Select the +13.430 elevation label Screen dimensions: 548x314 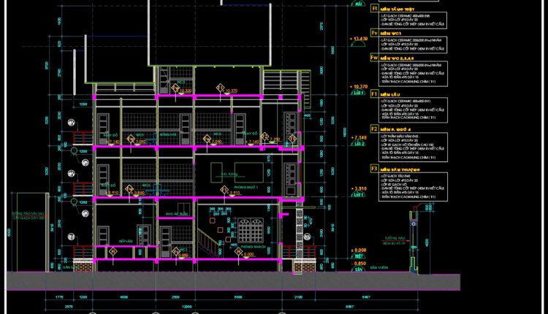[359, 39]
